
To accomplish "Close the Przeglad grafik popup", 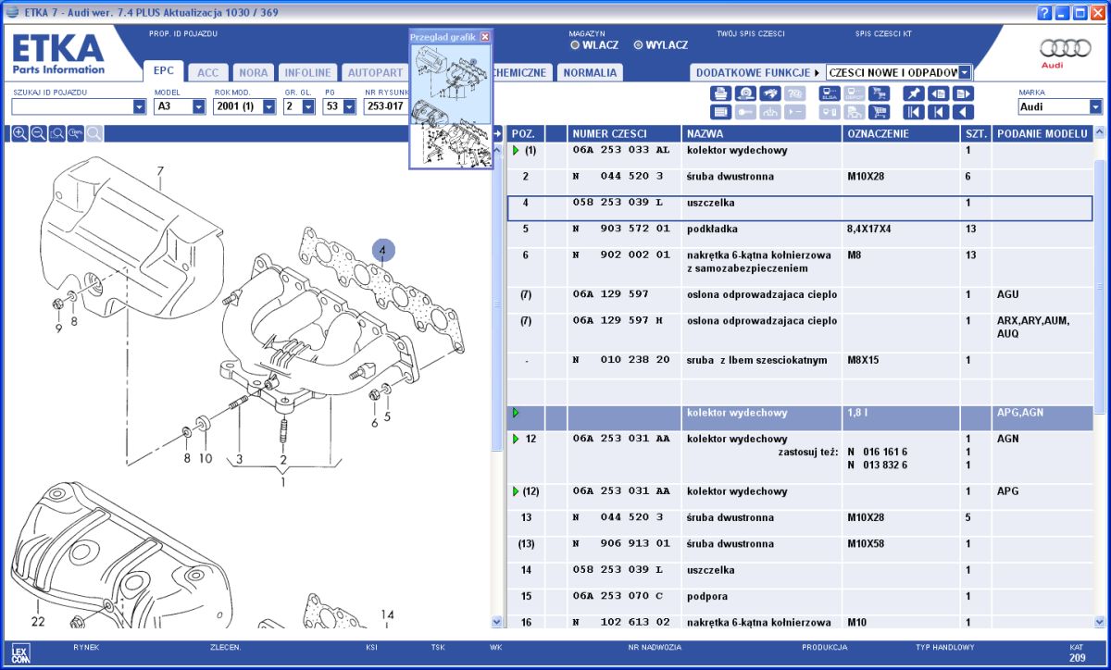I will (x=485, y=37).
